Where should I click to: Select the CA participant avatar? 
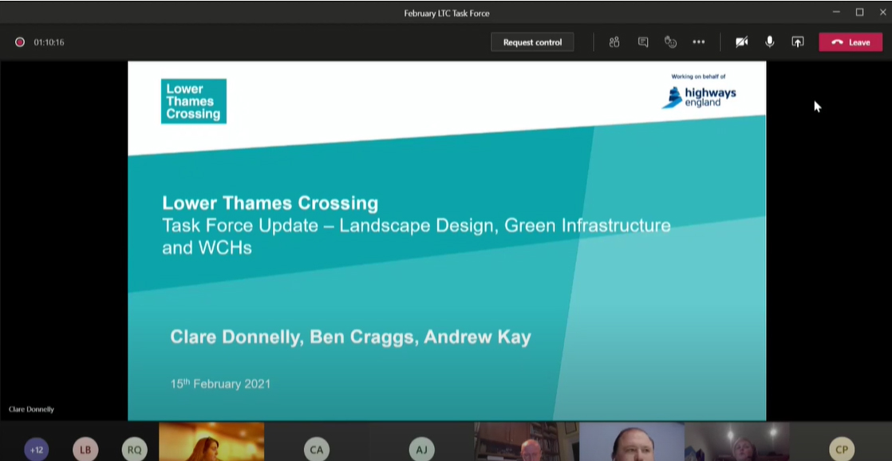(x=316, y=450)
